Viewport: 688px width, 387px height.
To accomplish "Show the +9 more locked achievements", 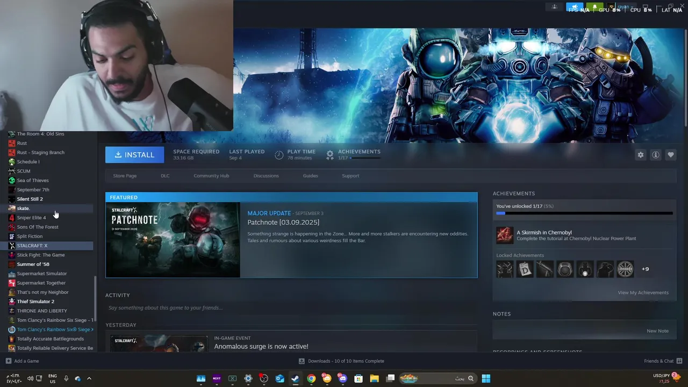I will point(645,269).
